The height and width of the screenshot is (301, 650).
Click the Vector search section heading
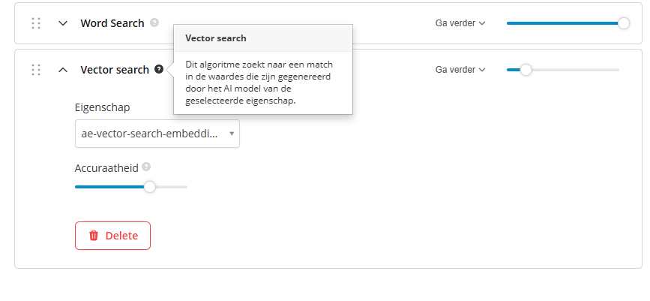(x=115, y=70)
